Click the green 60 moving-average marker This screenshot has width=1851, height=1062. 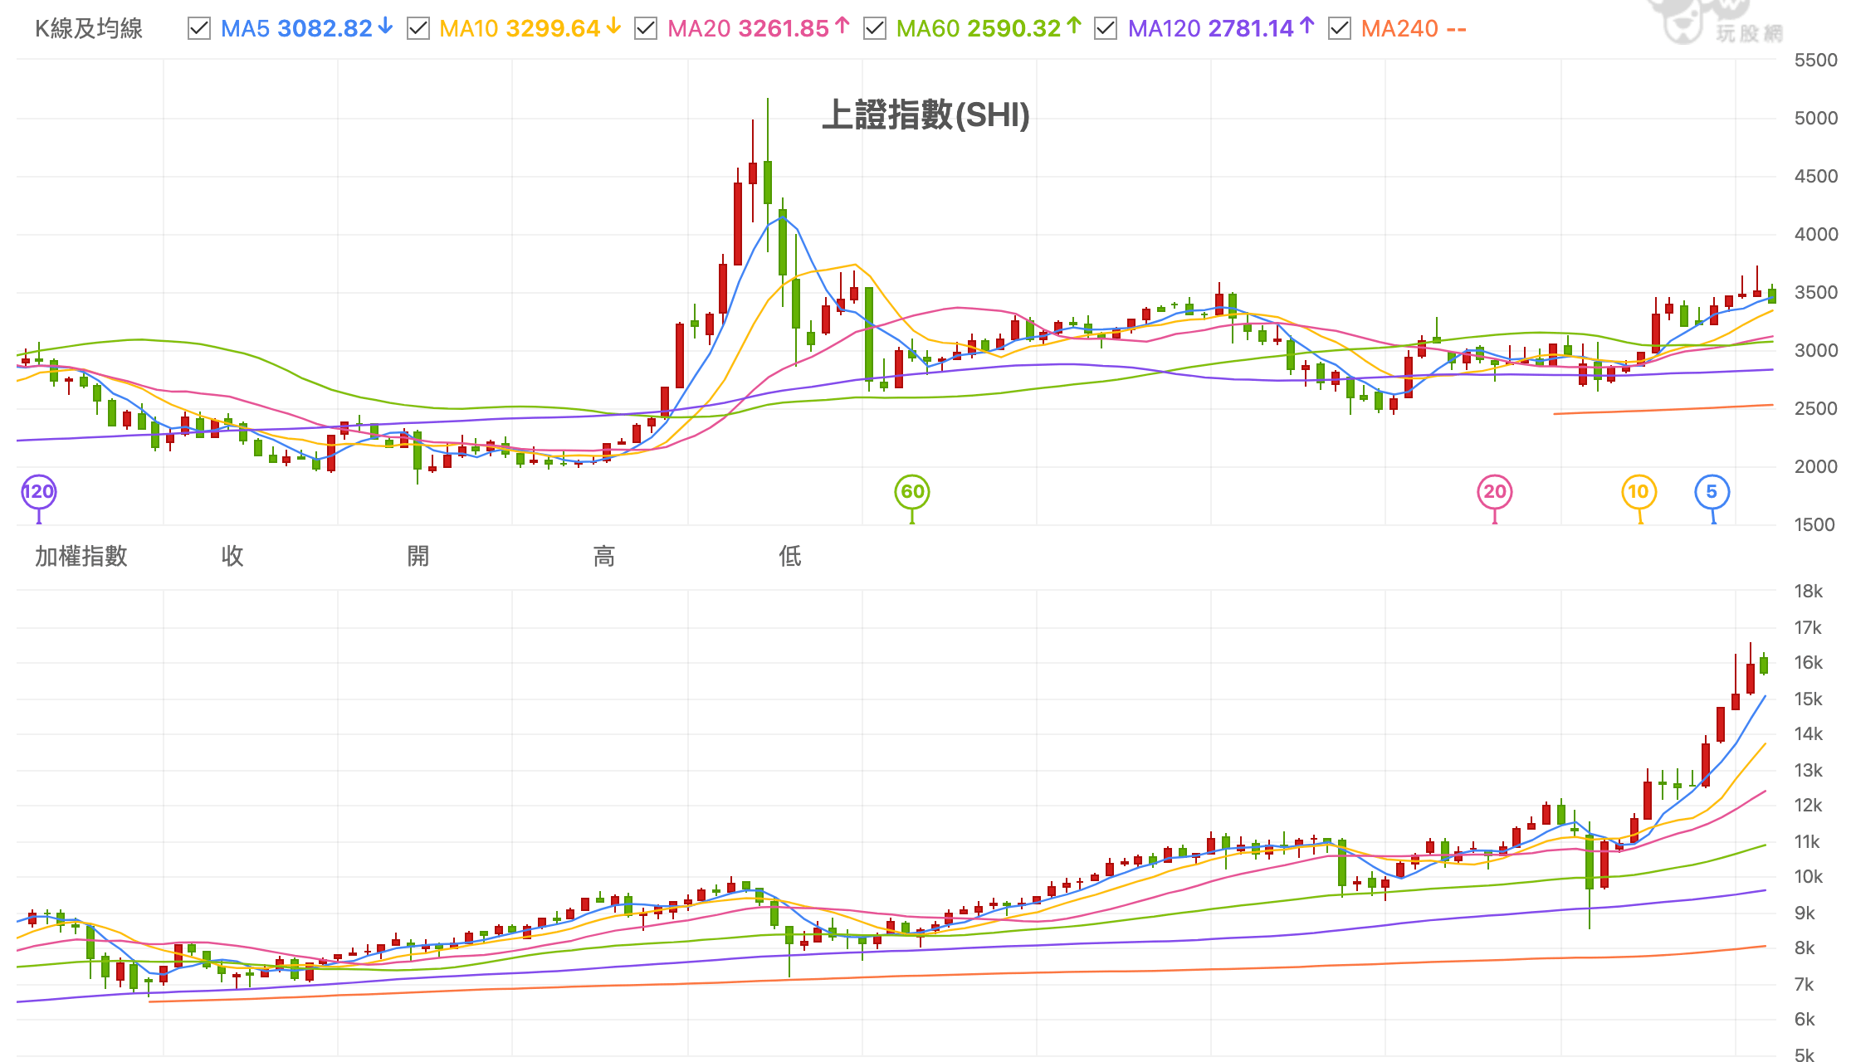[912, 492]
